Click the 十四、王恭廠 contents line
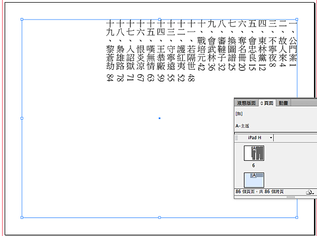Screen dimensions: 317x236 [x=161, y=51]
